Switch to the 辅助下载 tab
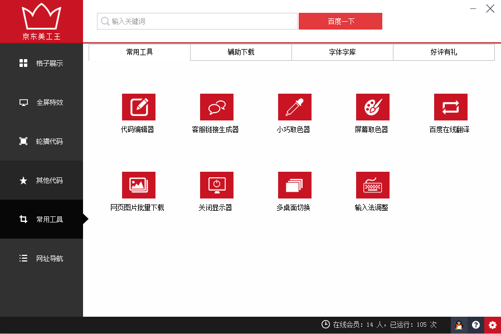Viewport: 501px width, 334px height. [241, 52]
